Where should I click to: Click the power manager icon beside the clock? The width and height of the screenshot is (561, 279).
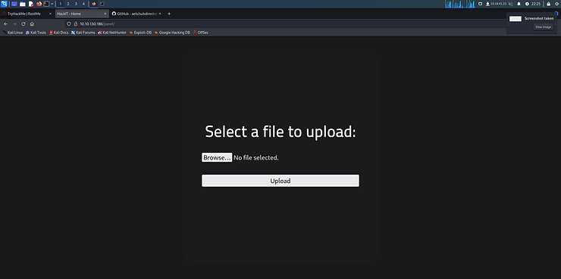tap(527, 4)
